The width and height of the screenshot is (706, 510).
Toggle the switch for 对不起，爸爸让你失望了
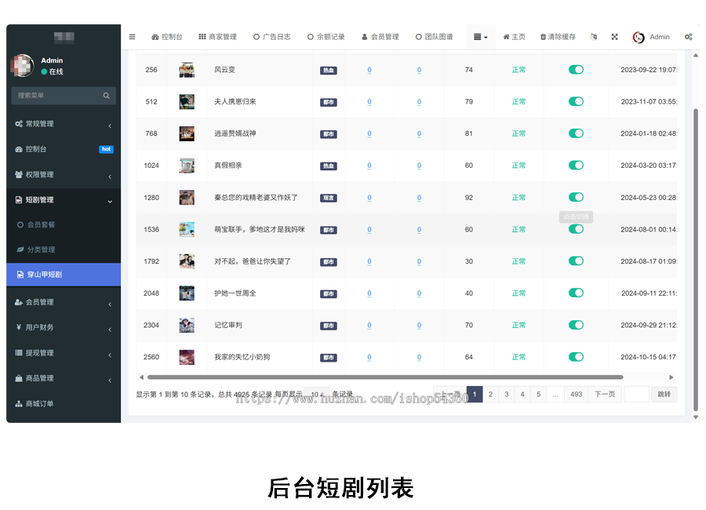(576, 261)
